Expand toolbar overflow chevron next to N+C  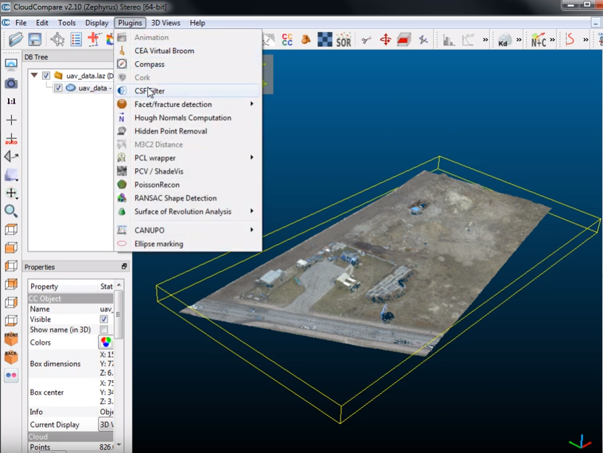(552, 40)
